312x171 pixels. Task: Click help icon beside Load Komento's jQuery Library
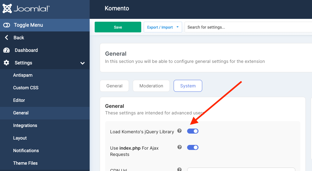[179, 131]
